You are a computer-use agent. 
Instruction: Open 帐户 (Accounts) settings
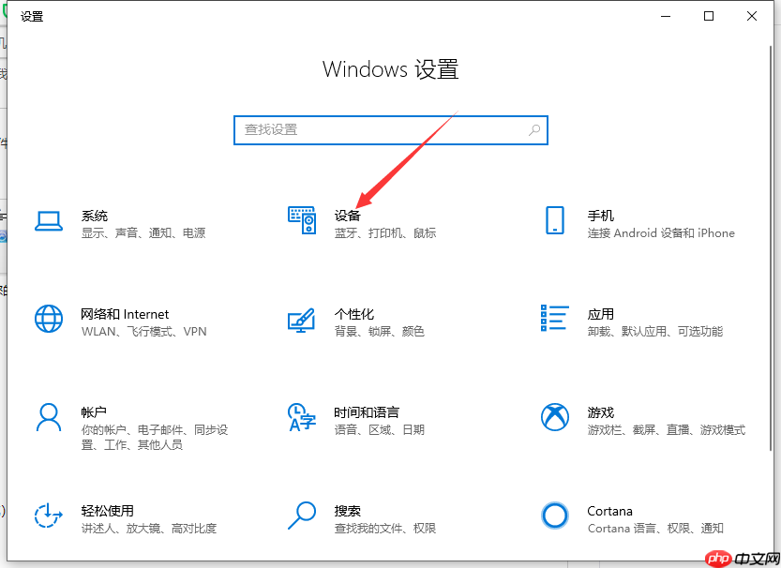tap(95, 411)
